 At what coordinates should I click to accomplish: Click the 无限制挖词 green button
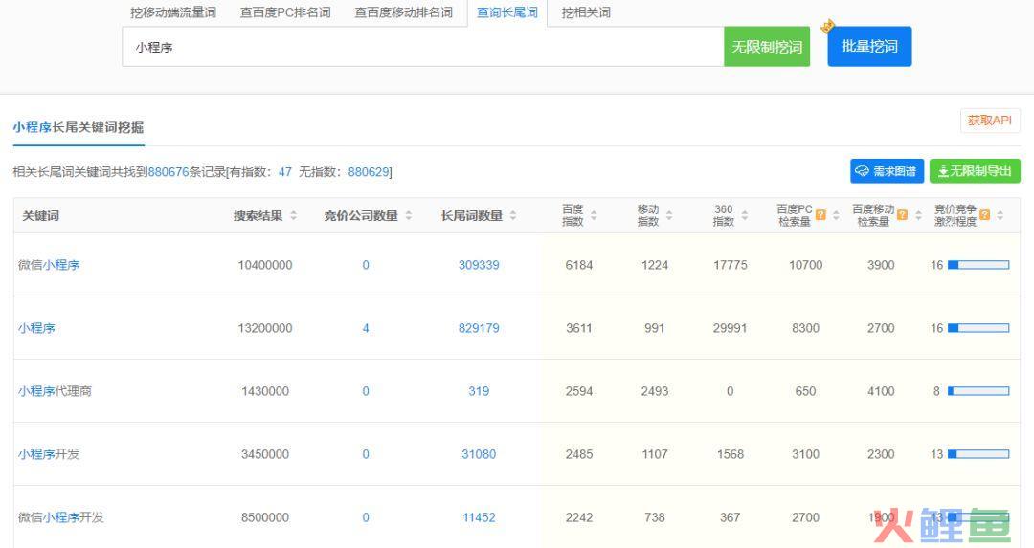767,47
